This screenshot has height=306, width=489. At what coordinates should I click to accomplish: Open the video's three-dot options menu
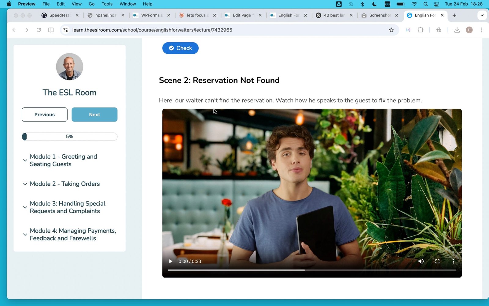click(x=454, y=261)
